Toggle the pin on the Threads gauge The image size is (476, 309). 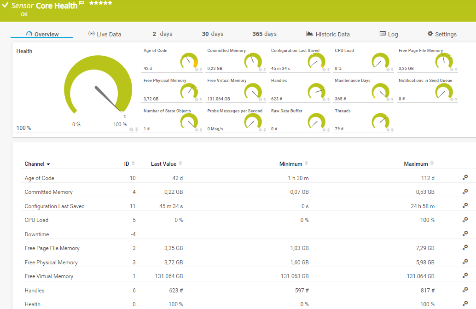click(392, 130)
